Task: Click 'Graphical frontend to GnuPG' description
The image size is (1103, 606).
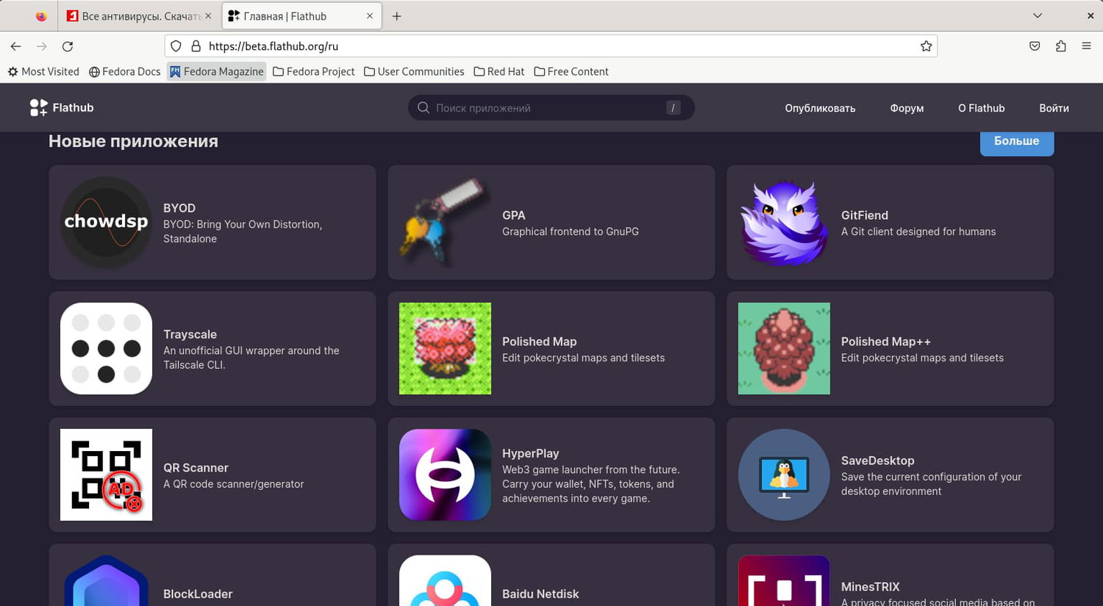Action: [571, 231]
